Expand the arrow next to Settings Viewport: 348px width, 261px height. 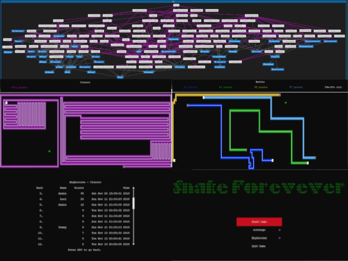click(x=279, y=230)
